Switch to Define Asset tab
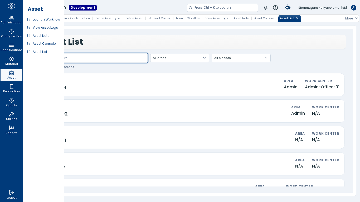Image resolution: width=360 pixels, height=202 pixels. [x=134, y=18]
